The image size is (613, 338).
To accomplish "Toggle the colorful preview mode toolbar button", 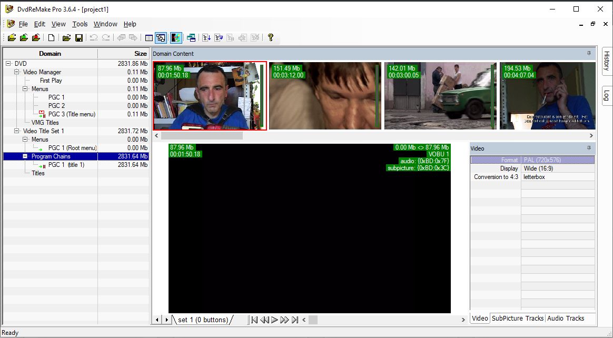I will tap(176, 37).
